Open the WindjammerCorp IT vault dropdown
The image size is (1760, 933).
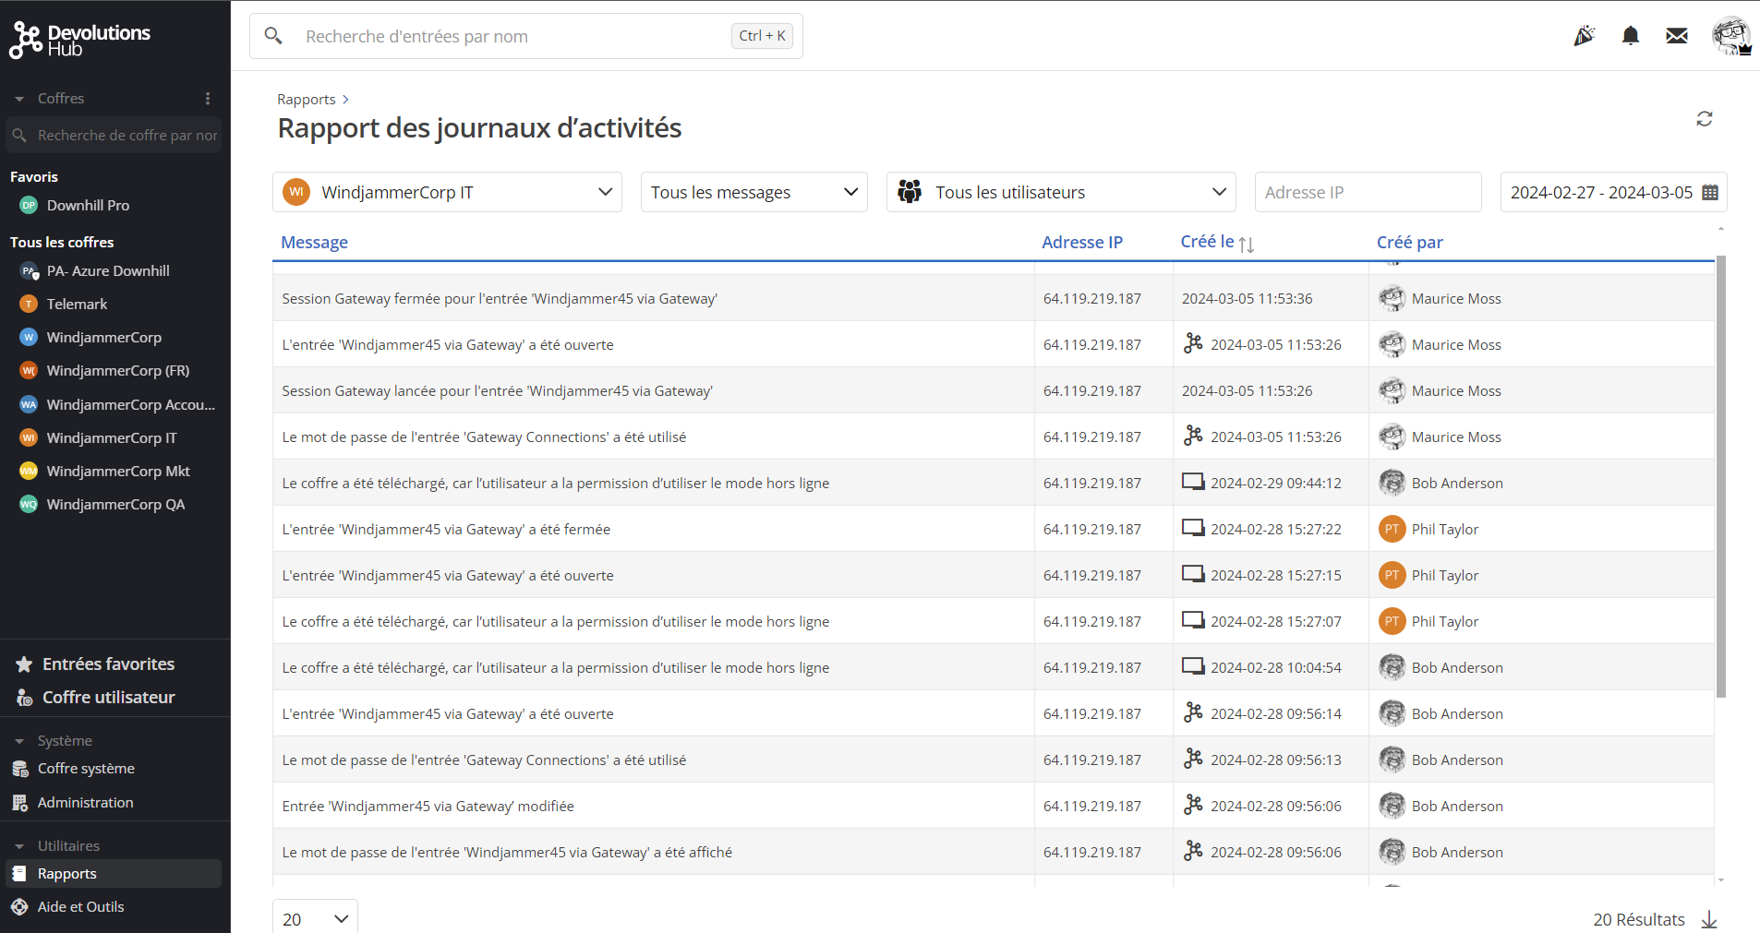(x=447, y=192)
